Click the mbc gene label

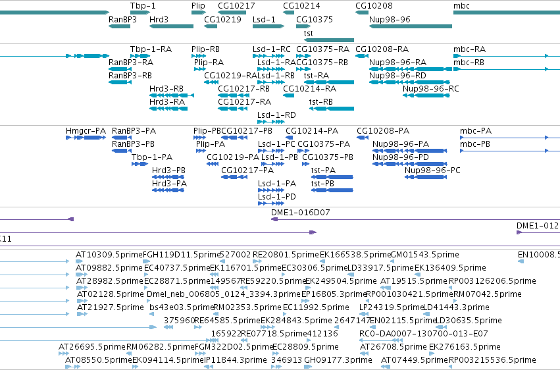(461, 6)
